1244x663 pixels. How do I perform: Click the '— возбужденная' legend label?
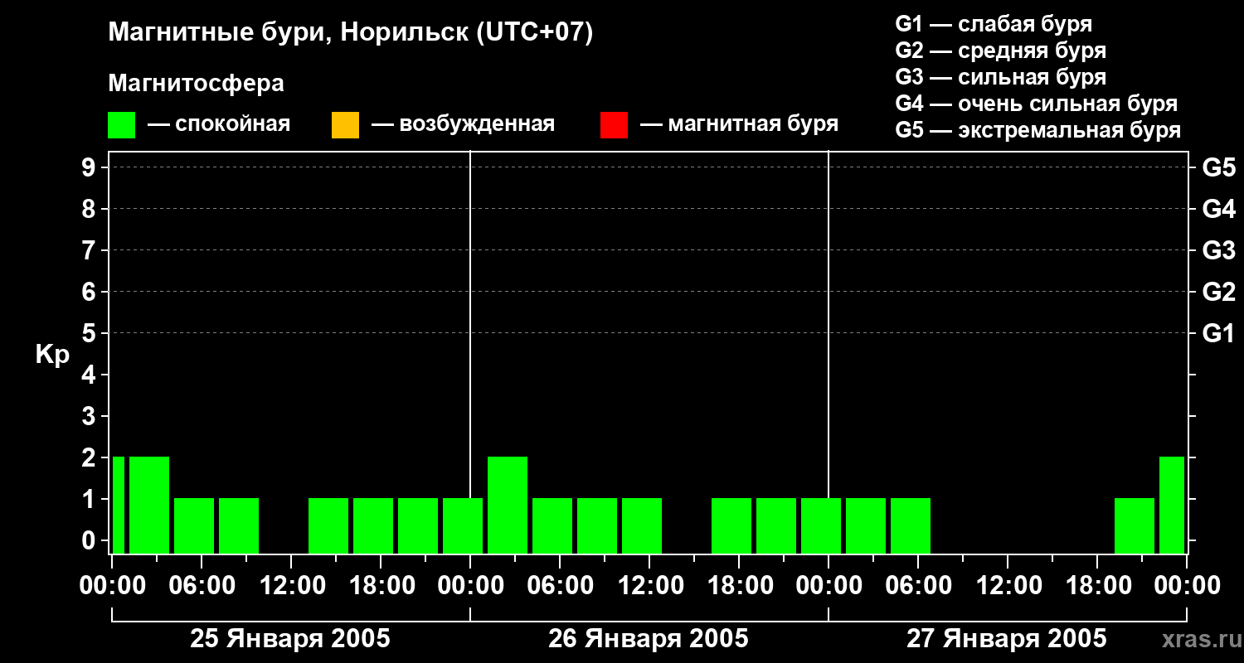(463, 124)
